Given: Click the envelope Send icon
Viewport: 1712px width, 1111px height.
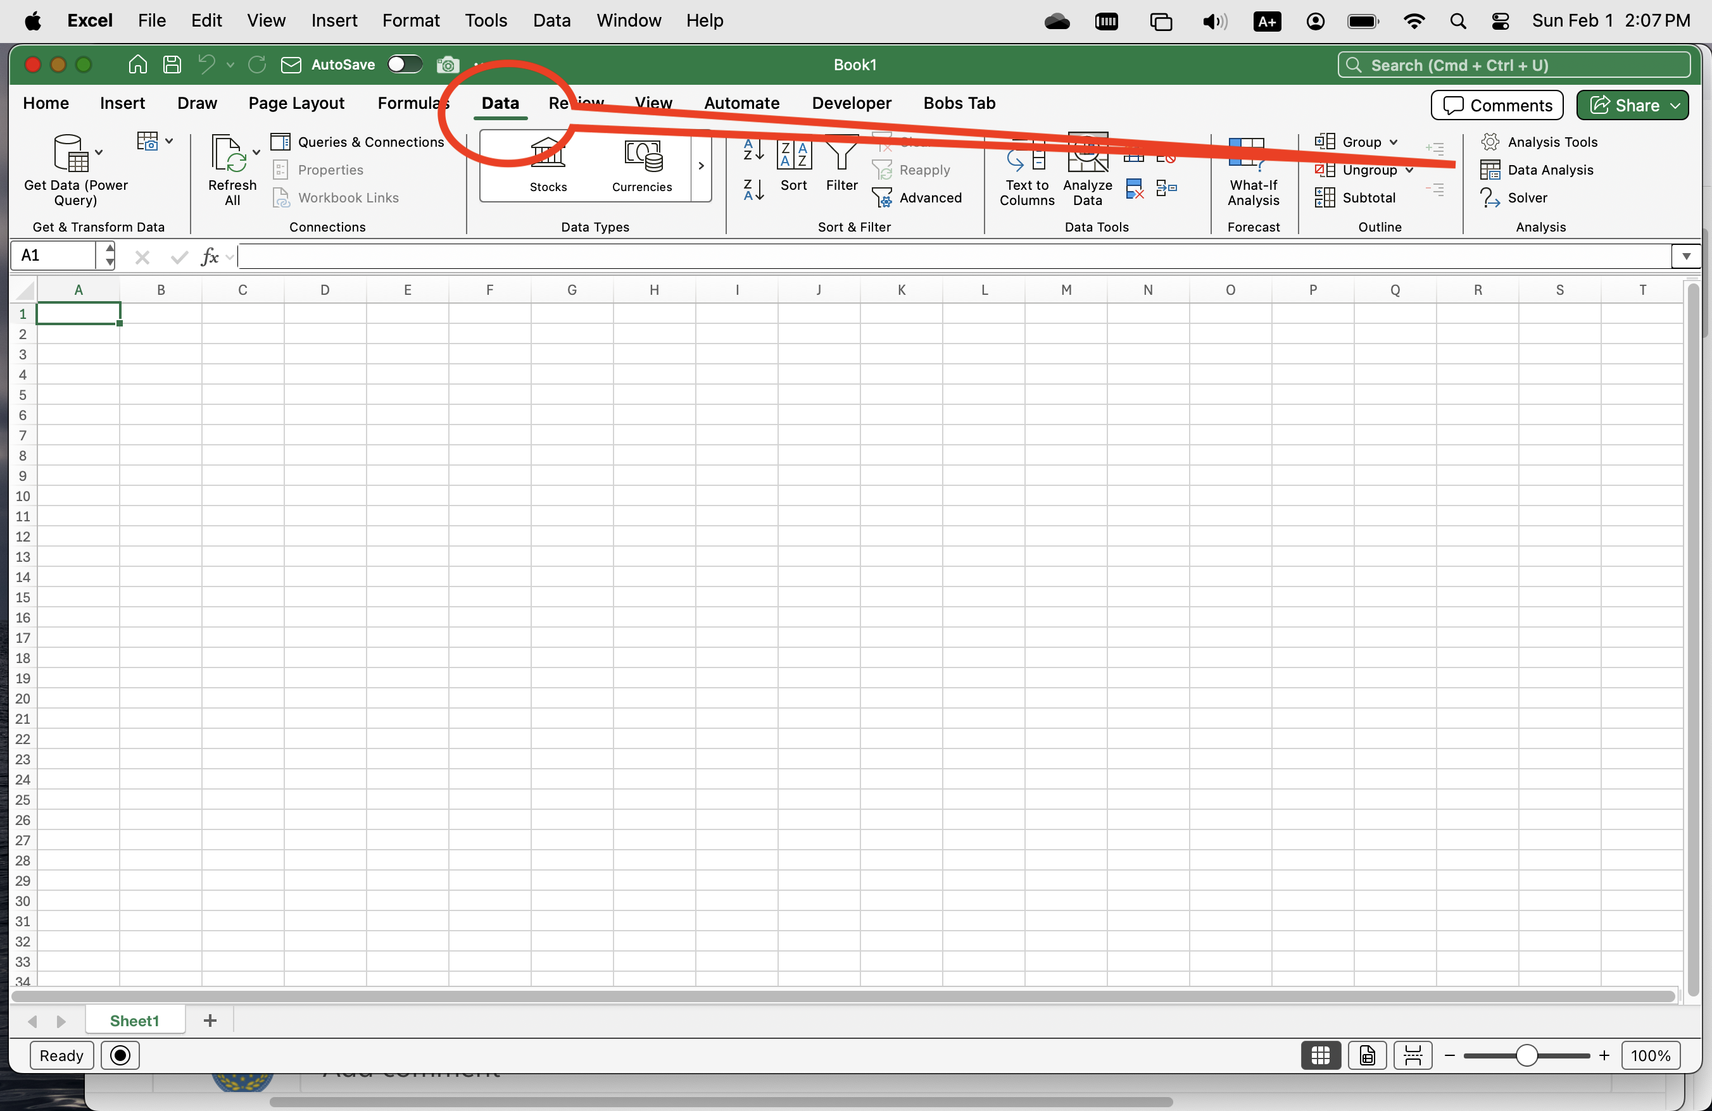Looking at the screenshot, I should [291, 65].
